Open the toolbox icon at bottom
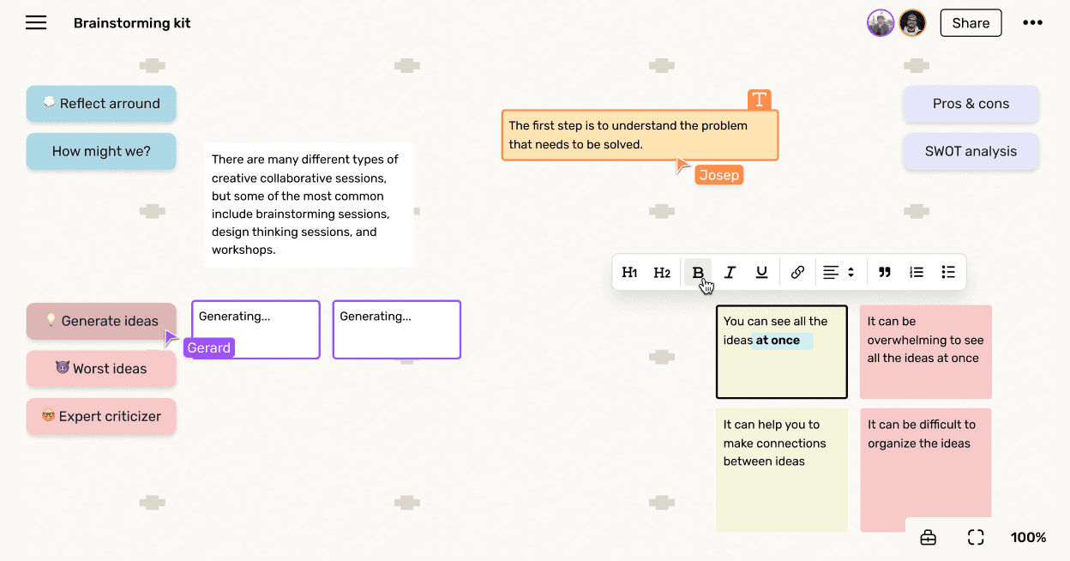 click(928, 538)
